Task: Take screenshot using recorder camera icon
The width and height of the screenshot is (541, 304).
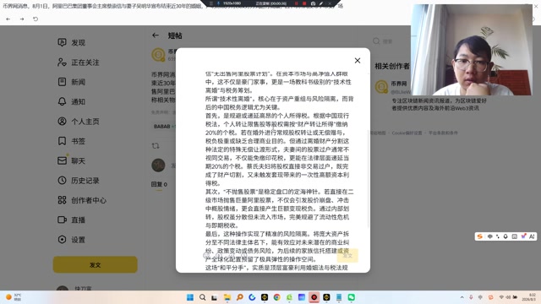Action: [313, 3]
